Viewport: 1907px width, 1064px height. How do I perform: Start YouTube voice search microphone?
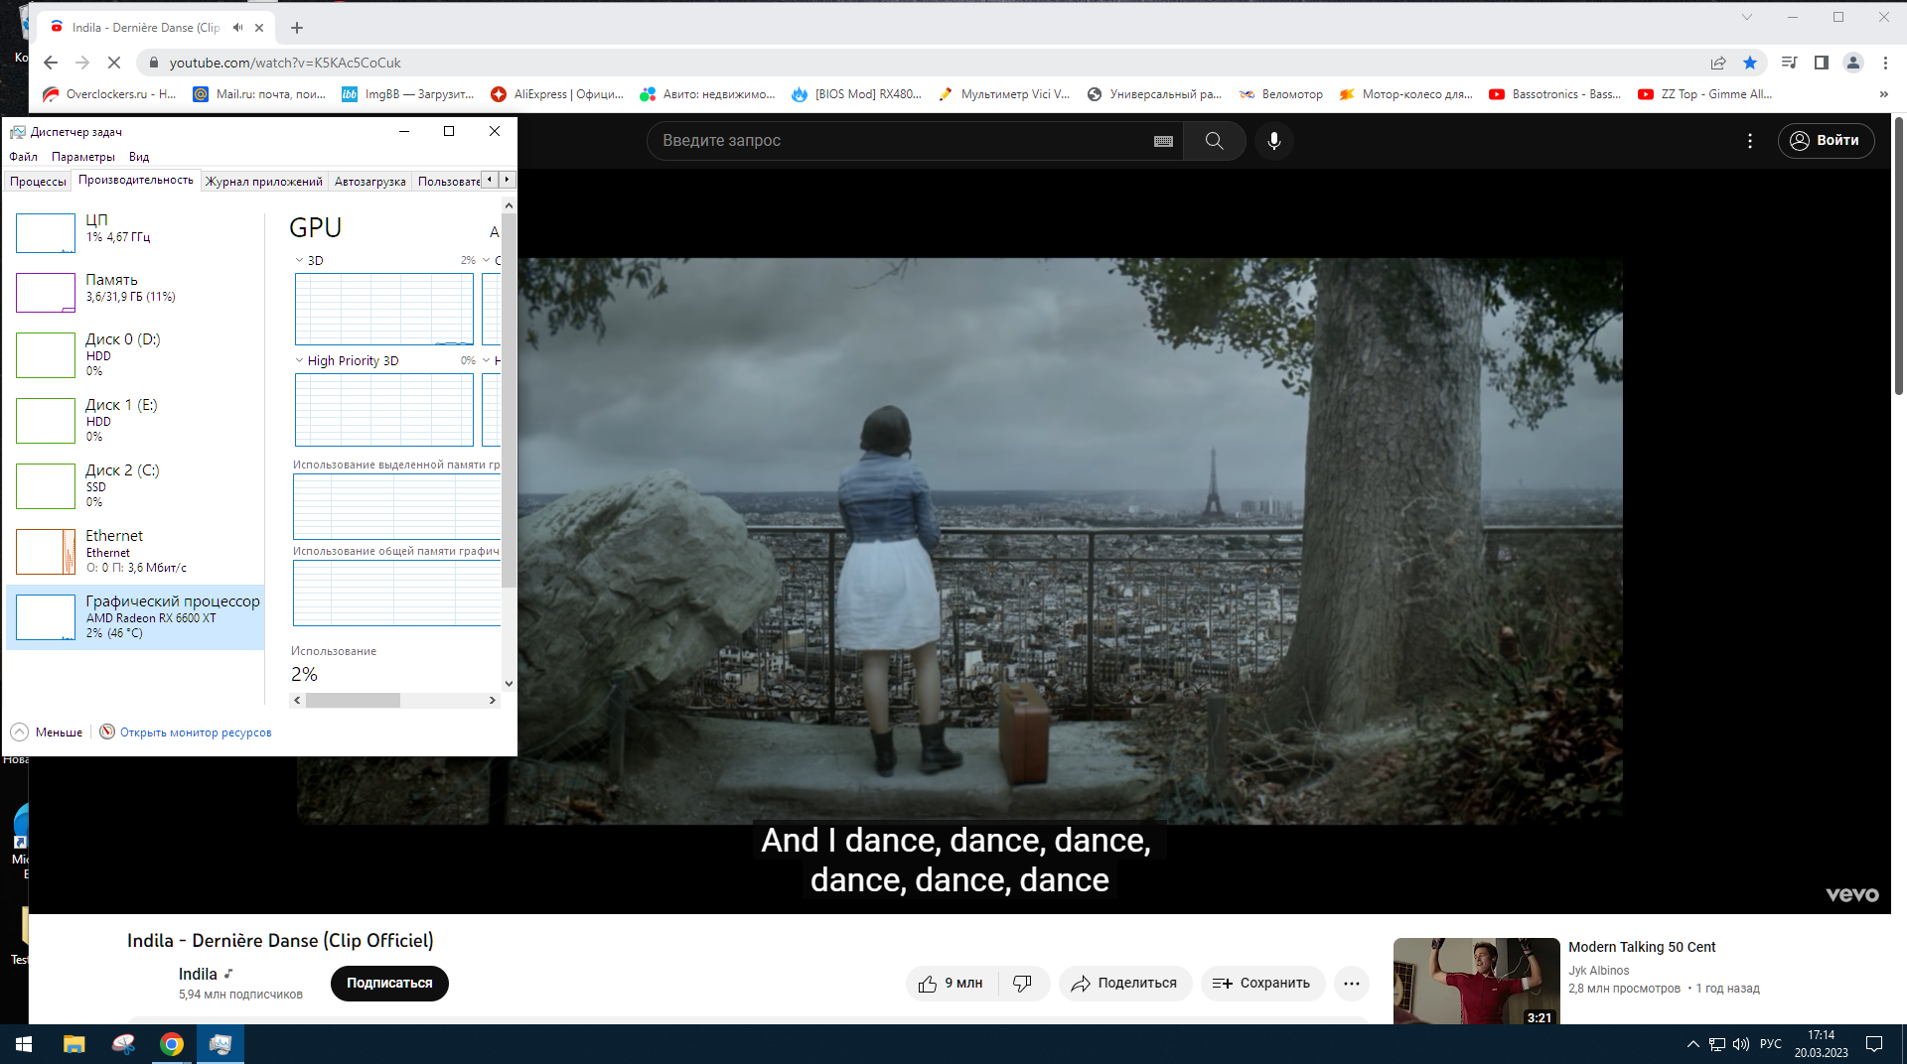point(1274,141)
